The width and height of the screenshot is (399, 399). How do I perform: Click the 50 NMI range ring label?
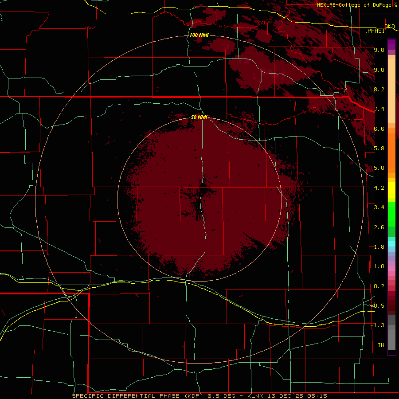[199, 117]
